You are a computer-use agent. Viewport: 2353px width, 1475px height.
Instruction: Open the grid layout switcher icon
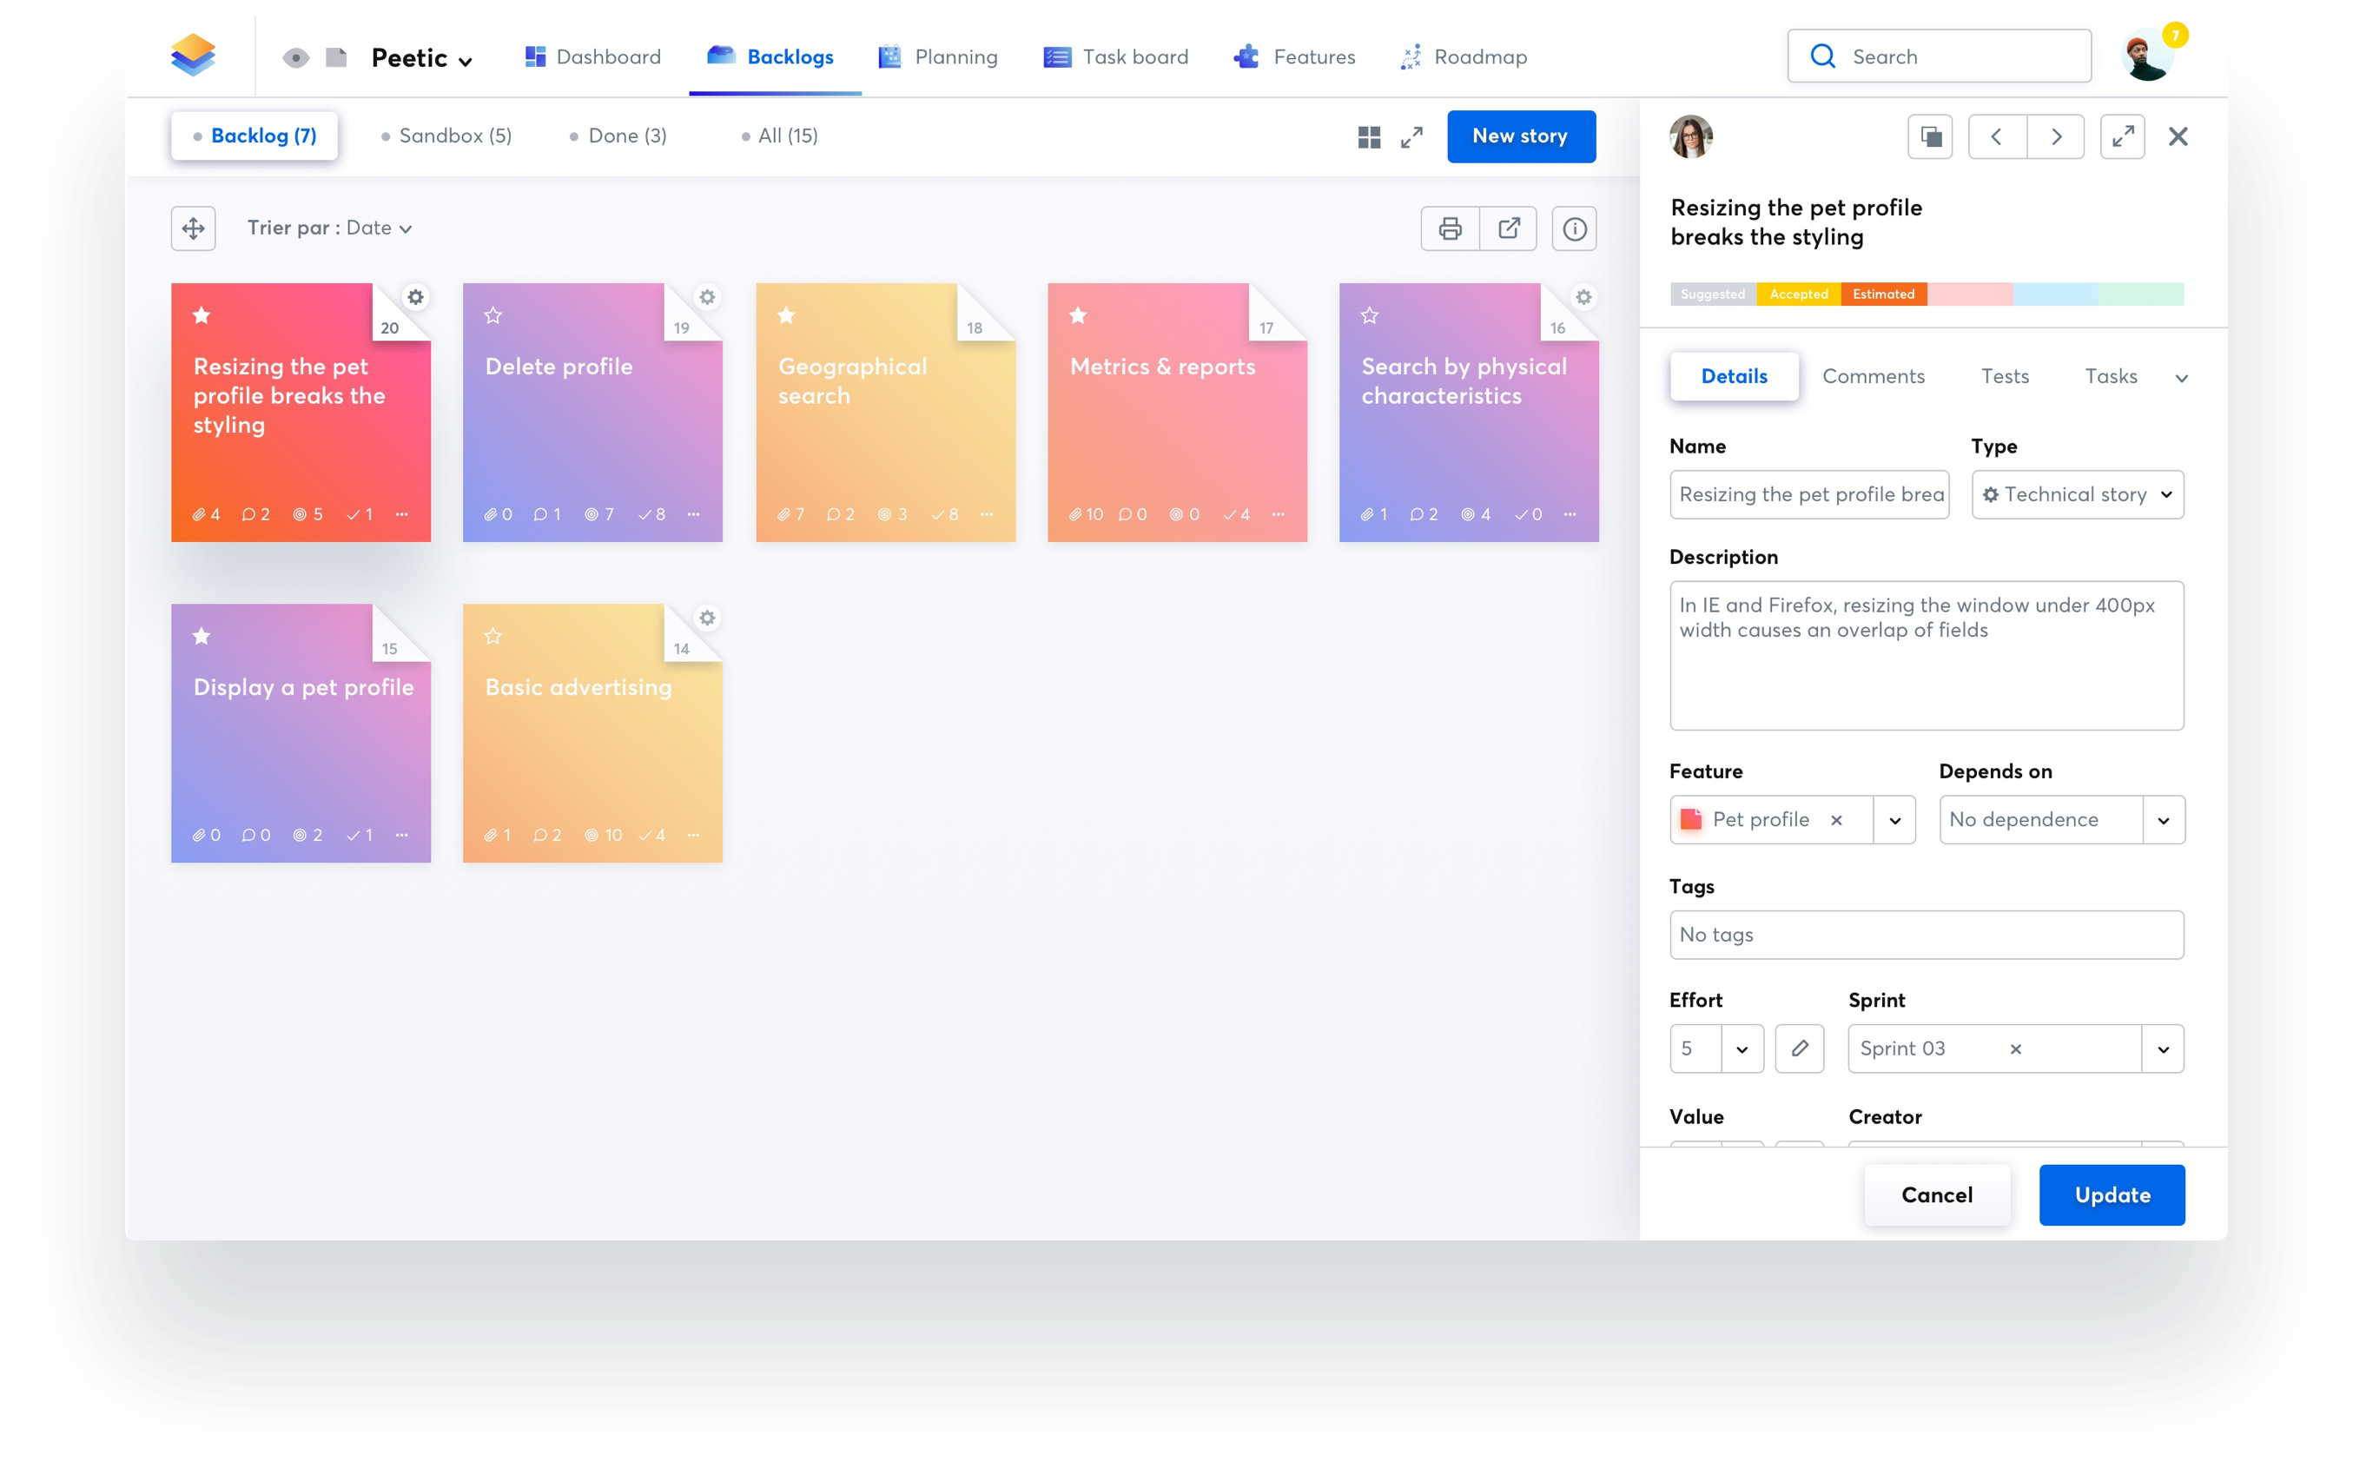(1369, 136)
